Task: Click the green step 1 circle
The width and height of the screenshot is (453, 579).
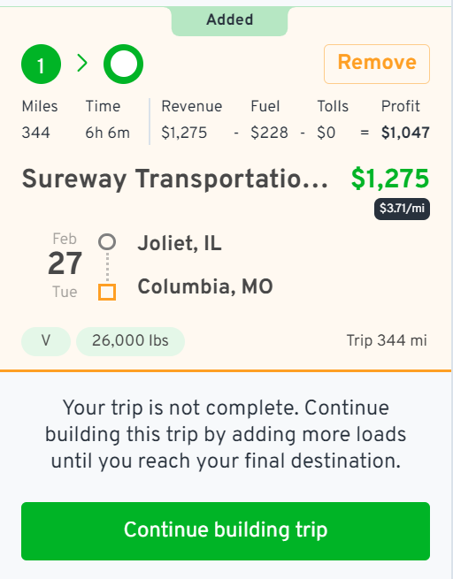Action: pos(41,65)
